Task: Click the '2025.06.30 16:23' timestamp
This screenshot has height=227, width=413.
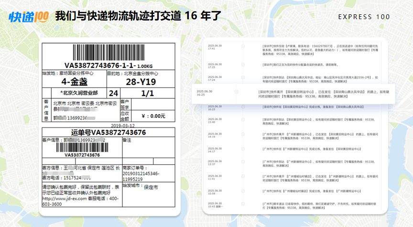Action: tap(215, 108)
